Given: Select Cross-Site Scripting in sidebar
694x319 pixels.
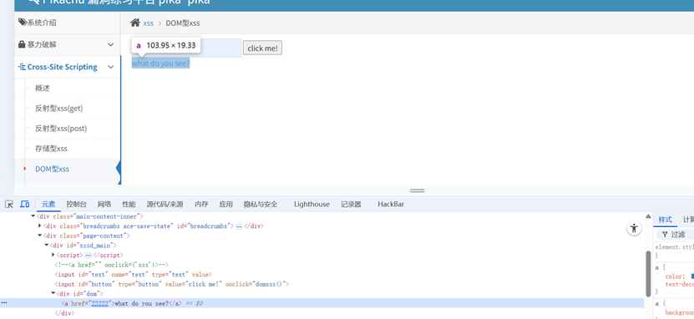Looking at the screenshot, I should pyautogui.click(x=63, y=67).
